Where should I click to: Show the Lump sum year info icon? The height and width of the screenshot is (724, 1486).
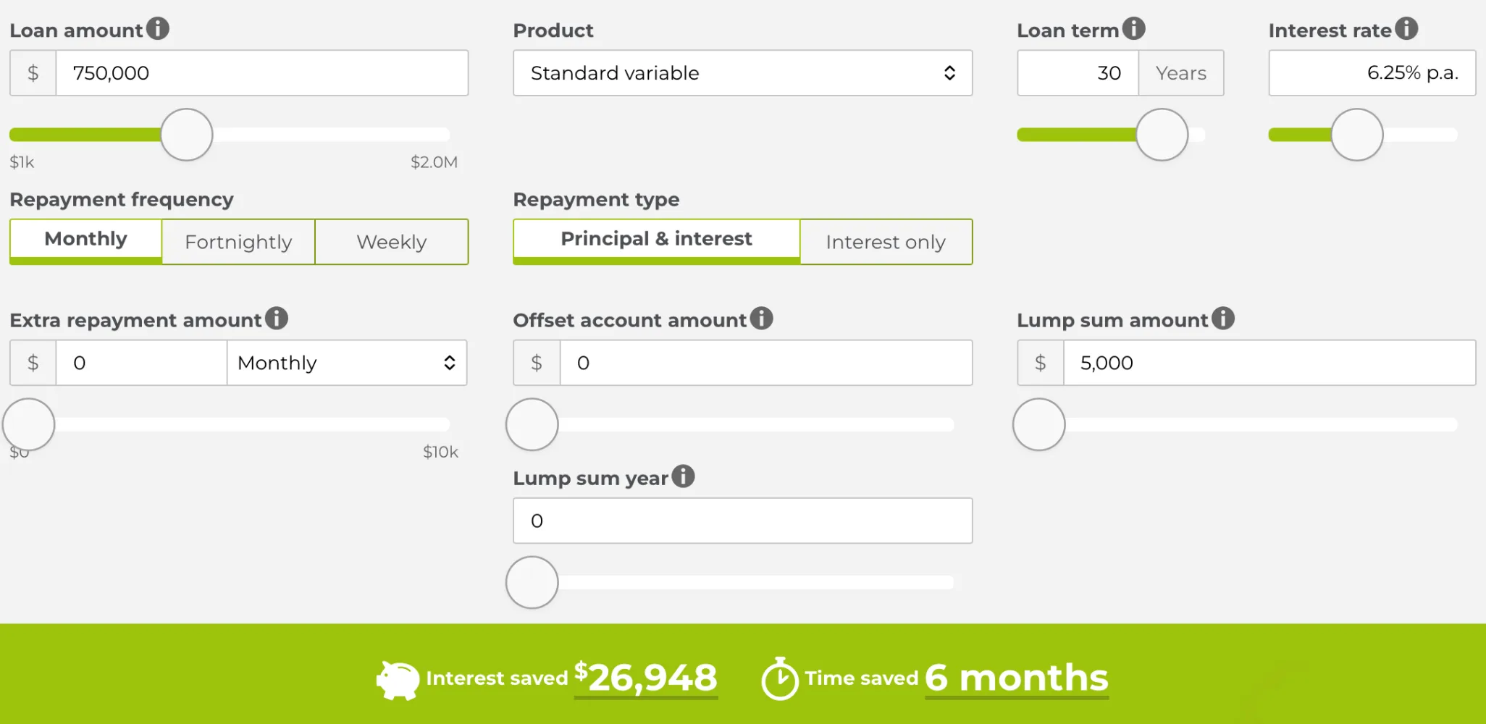pos(683,476)
